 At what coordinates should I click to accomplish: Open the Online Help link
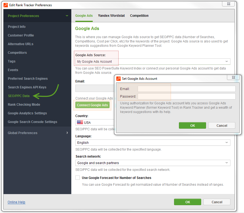click(17, 202)
